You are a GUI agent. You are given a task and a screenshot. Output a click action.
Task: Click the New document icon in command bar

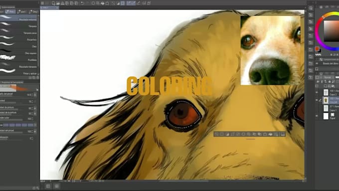point(53,3)
